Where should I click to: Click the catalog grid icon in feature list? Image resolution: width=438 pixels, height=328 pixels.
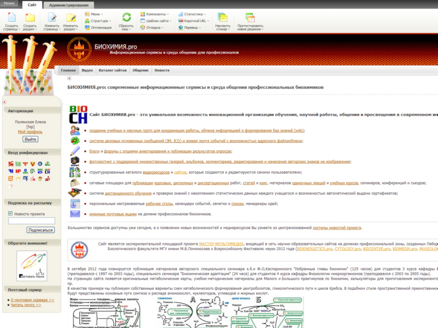[x=75, y=172]
